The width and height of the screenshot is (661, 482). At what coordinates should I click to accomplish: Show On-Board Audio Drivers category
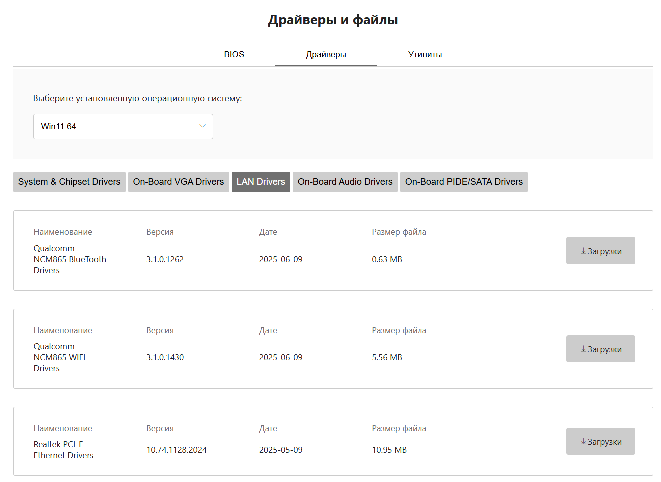click(x=345, y=182)
